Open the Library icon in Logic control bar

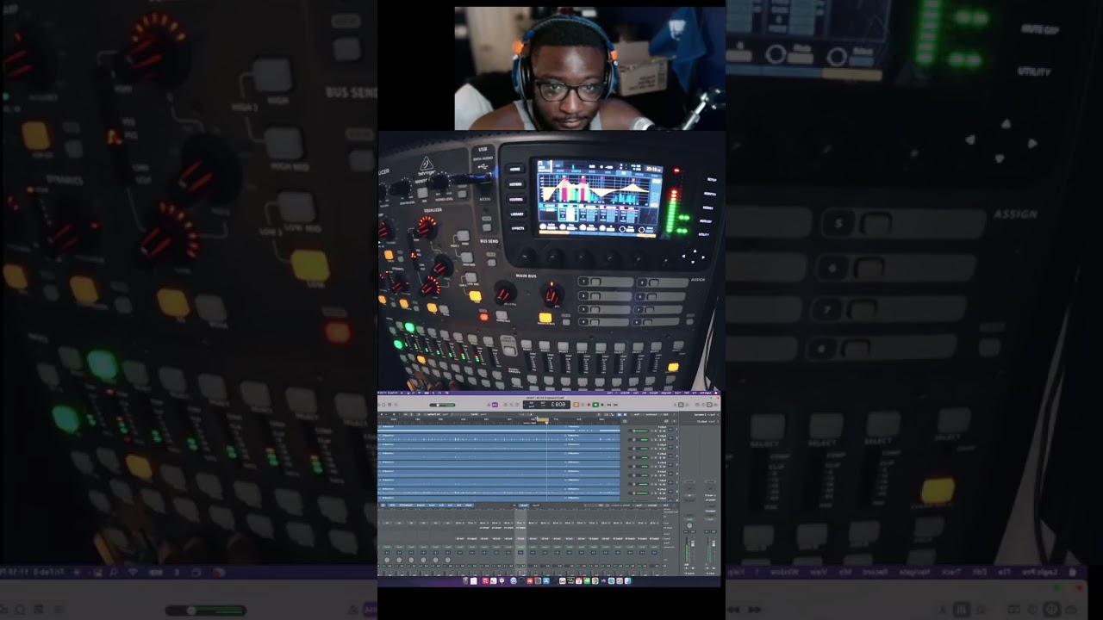715,405
